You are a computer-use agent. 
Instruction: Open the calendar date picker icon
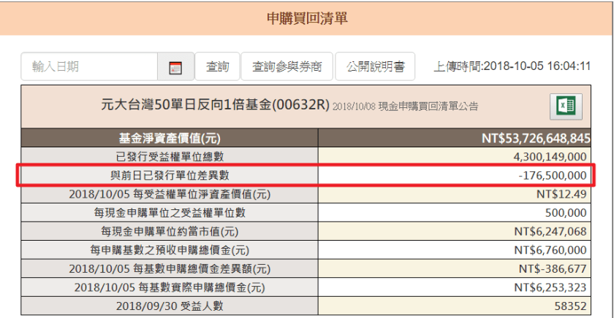coord(175,67)
